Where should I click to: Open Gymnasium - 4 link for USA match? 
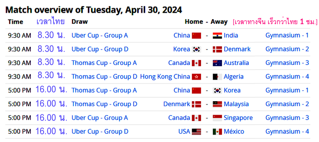[x=287, y=131]
